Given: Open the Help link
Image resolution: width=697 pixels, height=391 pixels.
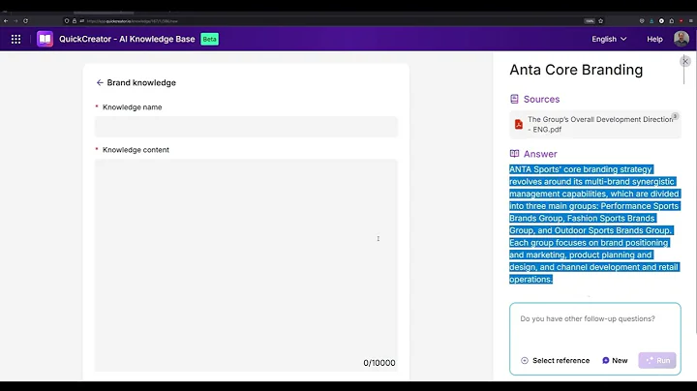Looking at the screenshot, I should (654, 39).
